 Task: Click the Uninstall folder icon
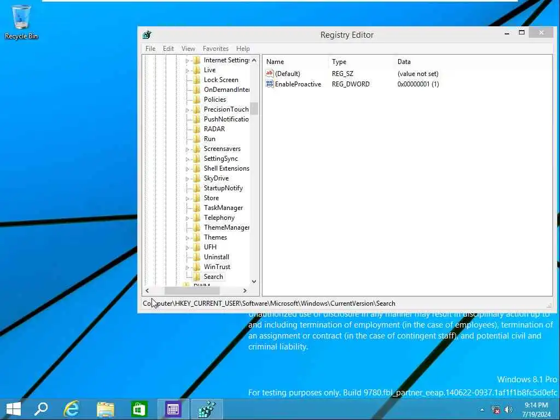pos(197,257)
